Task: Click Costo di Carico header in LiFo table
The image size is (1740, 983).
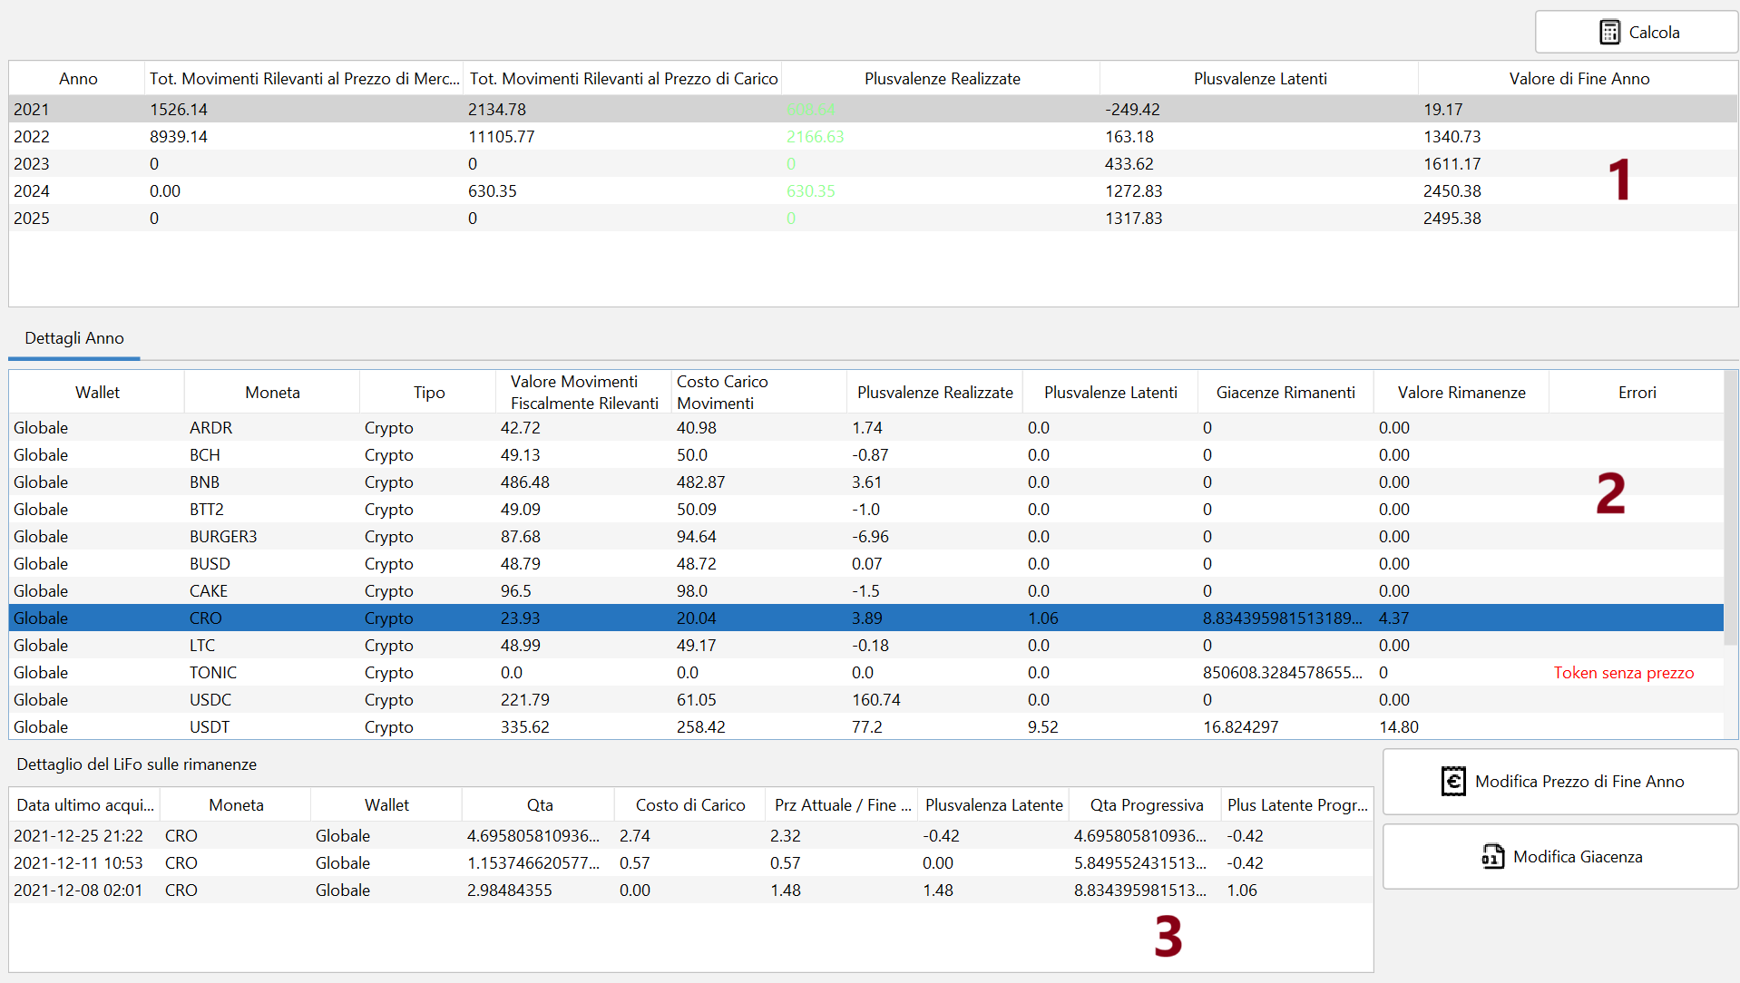Action: pos(690,805)
